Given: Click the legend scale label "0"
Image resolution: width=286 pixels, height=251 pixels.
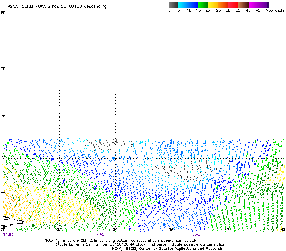Looking at the screenshot, I should [169, 10].
